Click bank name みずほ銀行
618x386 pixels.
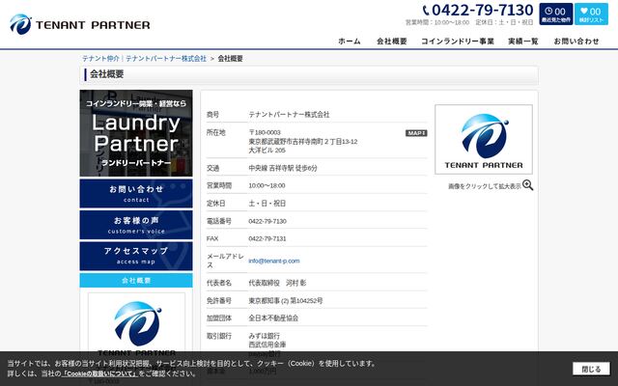tap(264, 336)
